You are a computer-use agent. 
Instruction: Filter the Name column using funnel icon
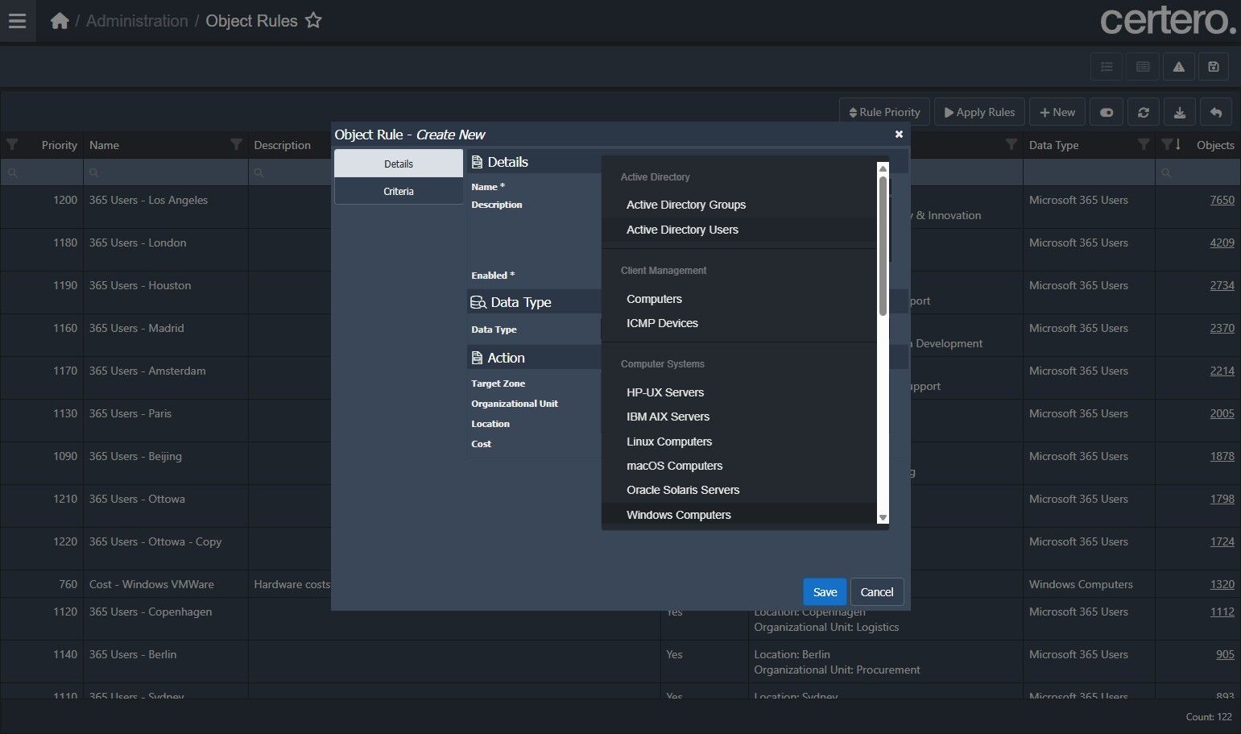coord(236,145)
